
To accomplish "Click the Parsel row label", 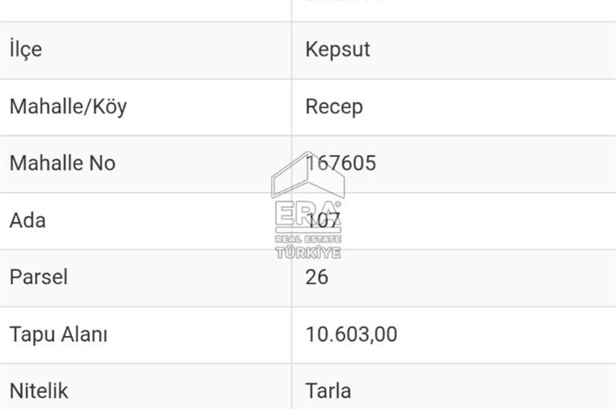I will pos(38,277).
